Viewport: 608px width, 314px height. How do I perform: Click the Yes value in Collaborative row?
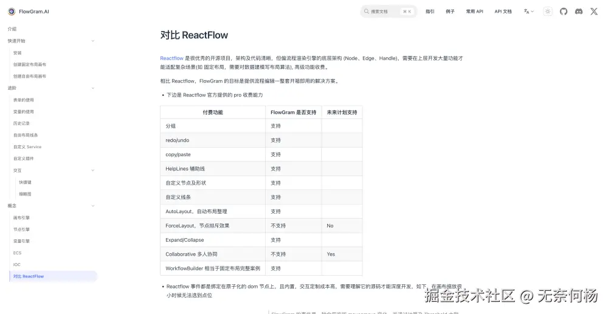[331, 254]
